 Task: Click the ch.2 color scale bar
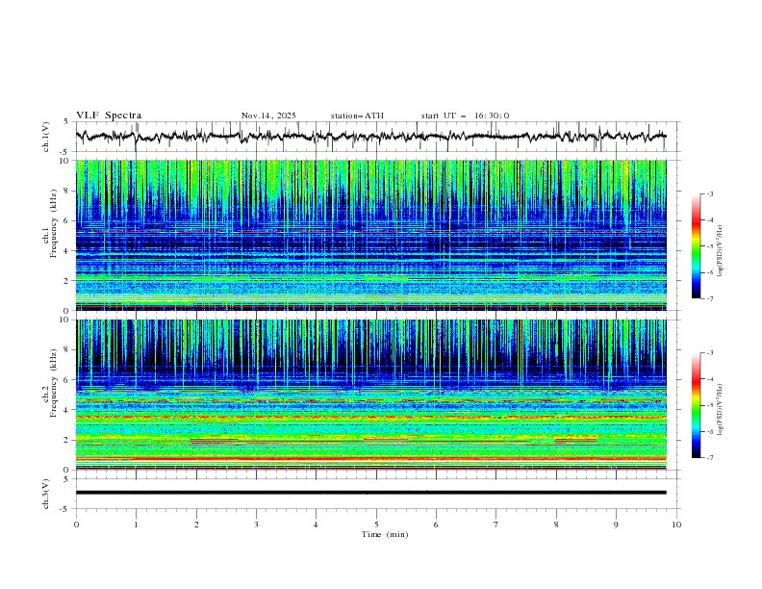[x=696, y=405]
